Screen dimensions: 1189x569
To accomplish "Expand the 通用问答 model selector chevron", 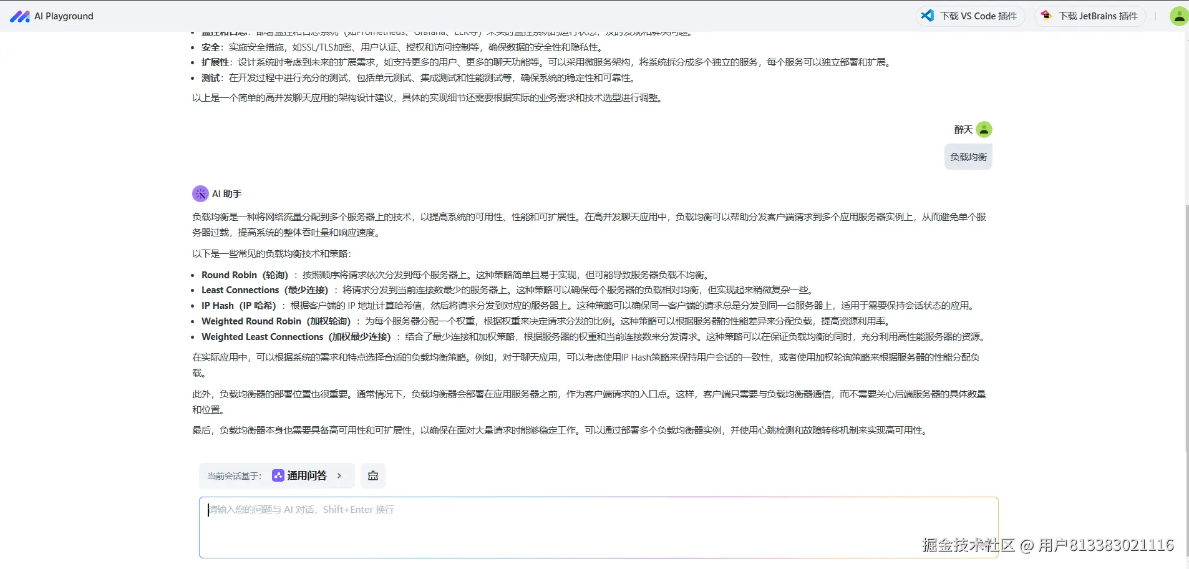I will tap(340, 475).
